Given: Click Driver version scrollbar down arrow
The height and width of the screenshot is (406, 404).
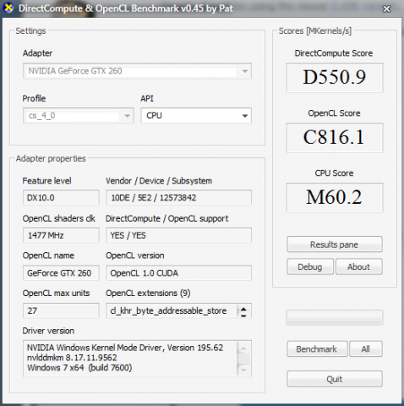Looking at the screenshot, I should click(243, 370).
